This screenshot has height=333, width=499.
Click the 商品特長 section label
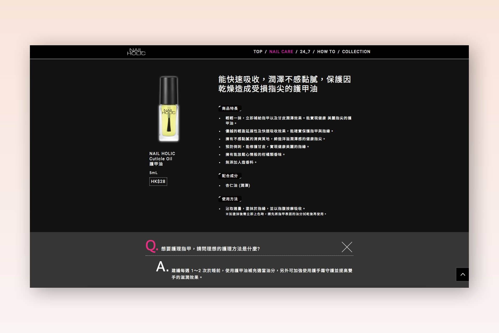coord(230,108)
